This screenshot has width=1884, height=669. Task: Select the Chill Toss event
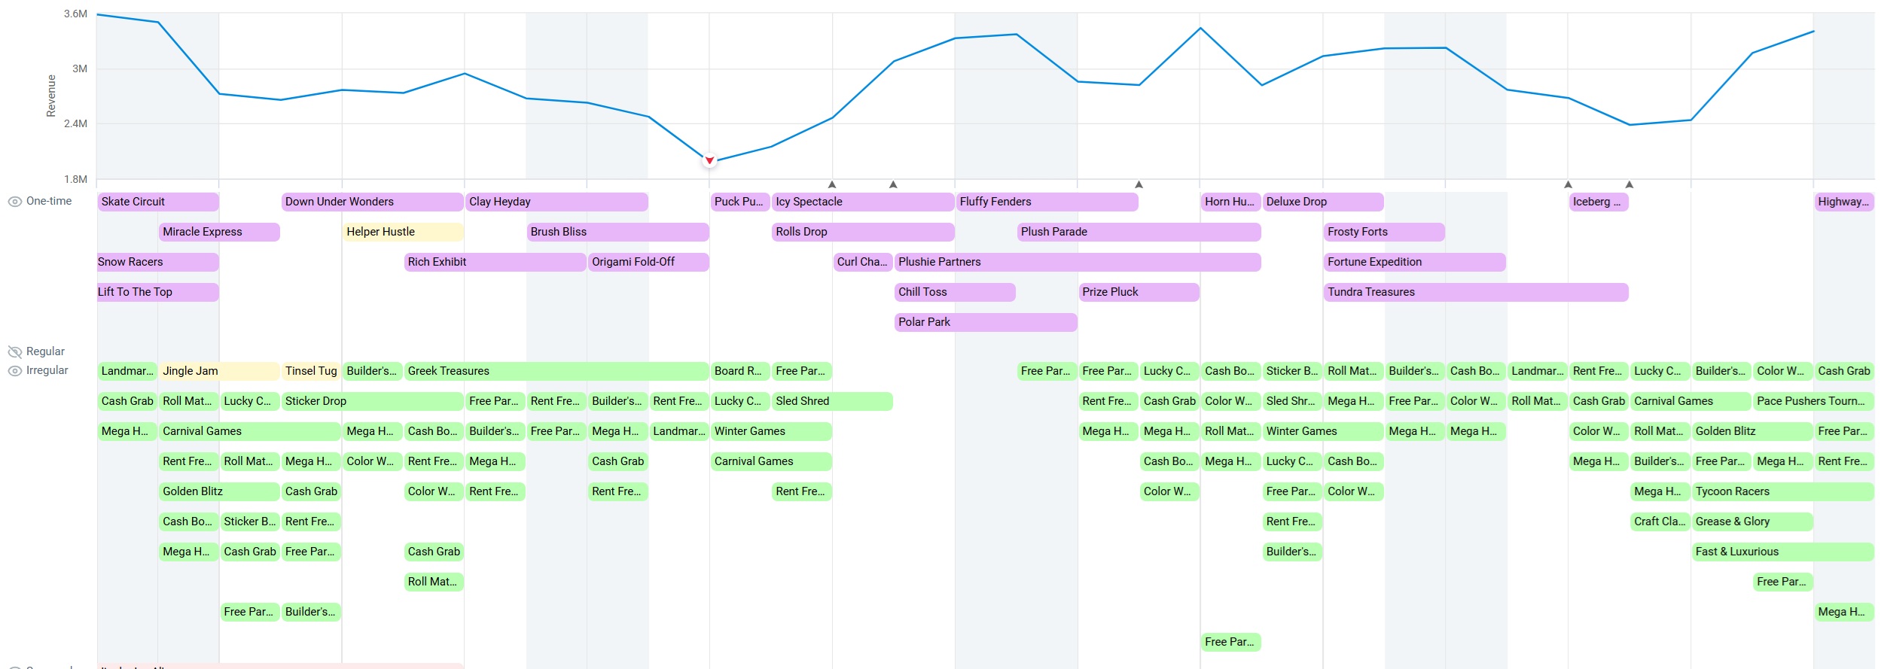[x=955, y=292]
